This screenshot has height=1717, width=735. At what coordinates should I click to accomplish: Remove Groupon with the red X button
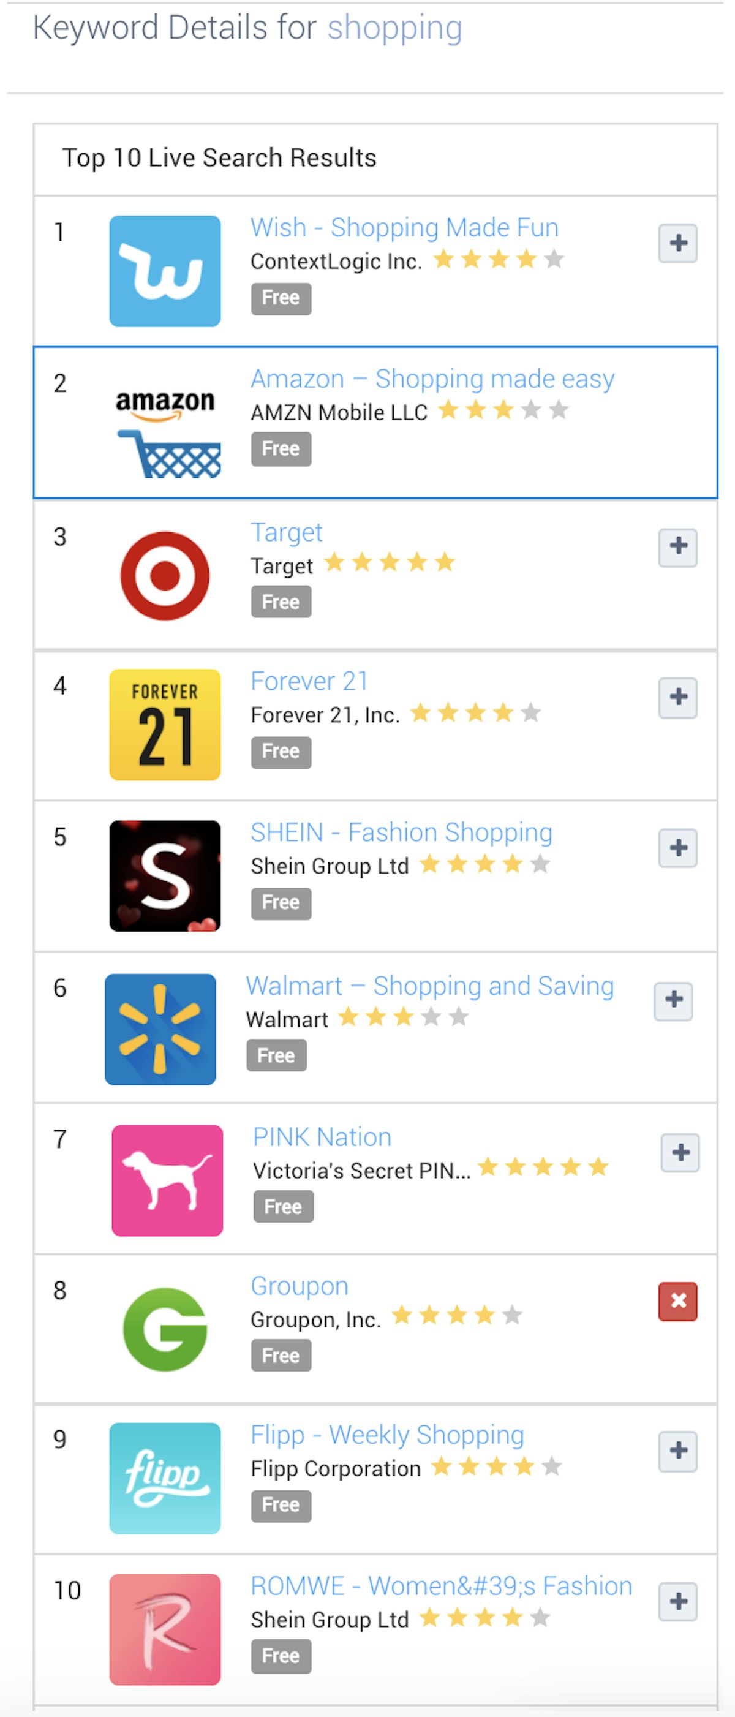pos(677,1300)
